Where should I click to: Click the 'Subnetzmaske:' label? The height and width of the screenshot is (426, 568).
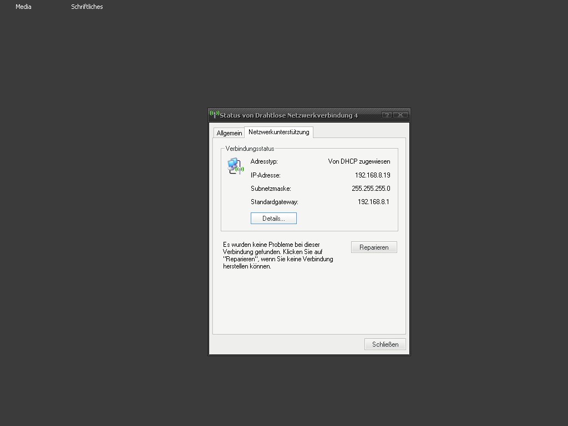pyautogui.click(x=271, y=189)
